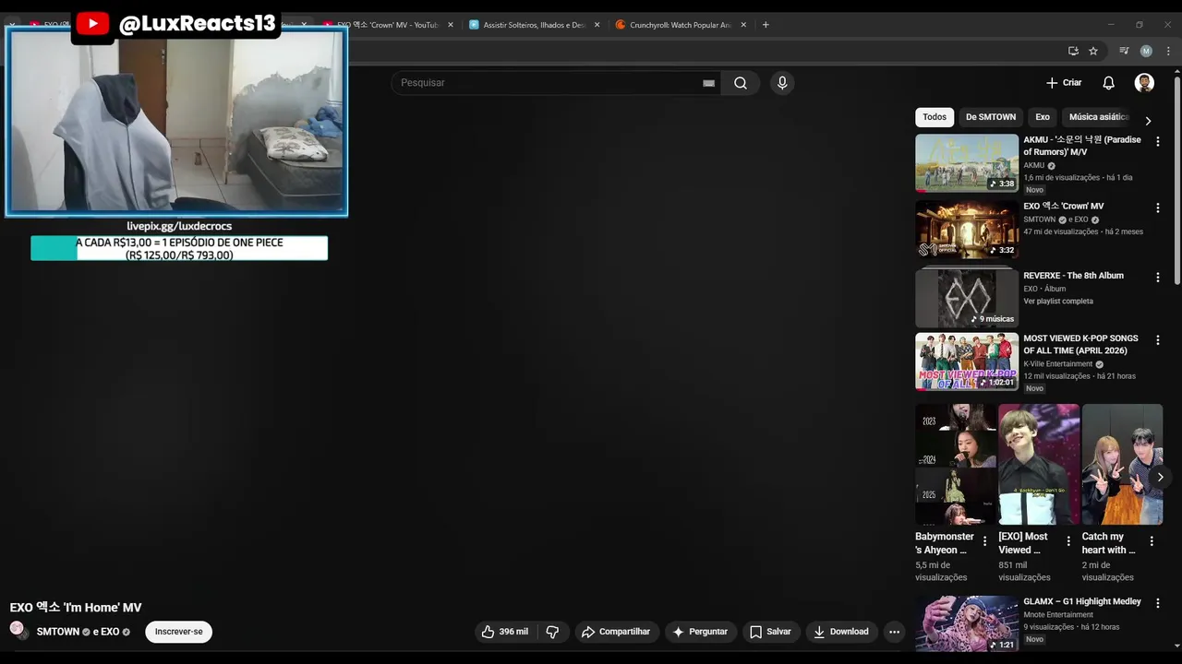Click the Download button under the video

(x=841, y=632)
